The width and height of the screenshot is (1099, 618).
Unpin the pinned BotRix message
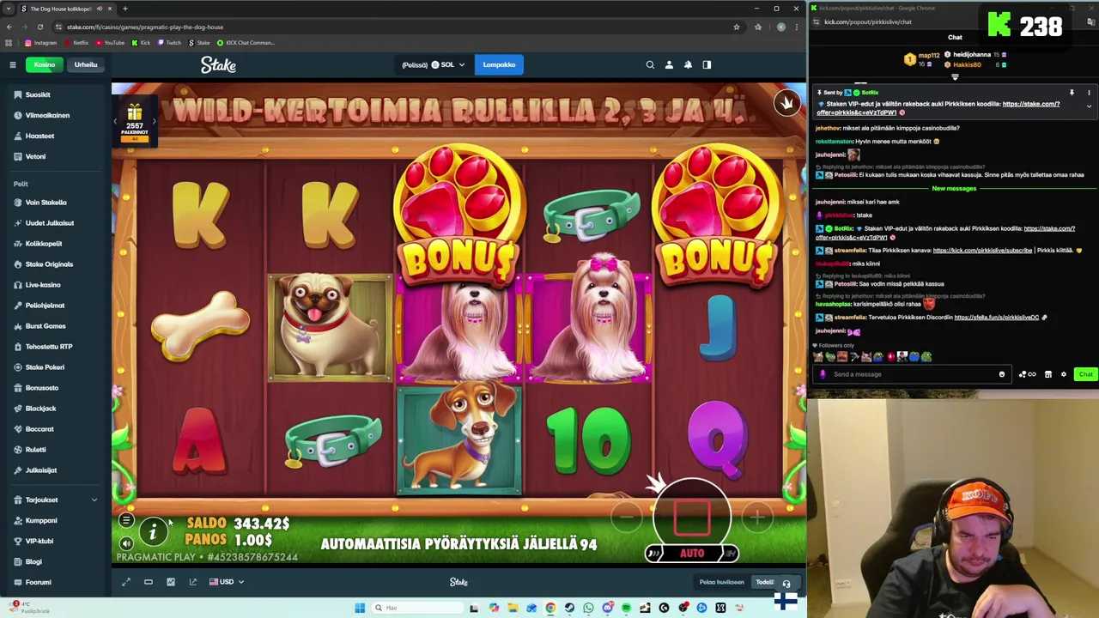[1072, 93]
